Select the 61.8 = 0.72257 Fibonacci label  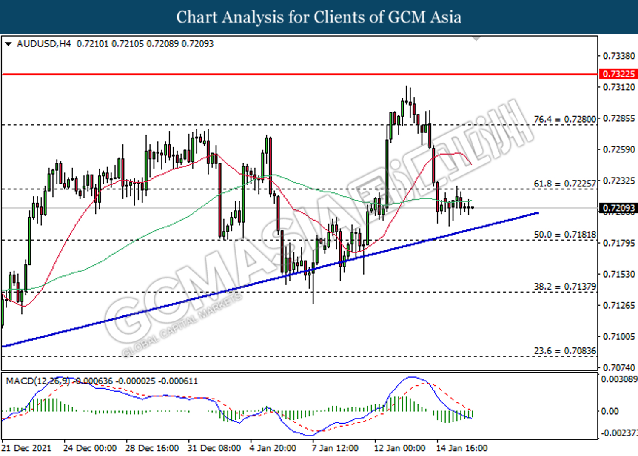[565, 184]
